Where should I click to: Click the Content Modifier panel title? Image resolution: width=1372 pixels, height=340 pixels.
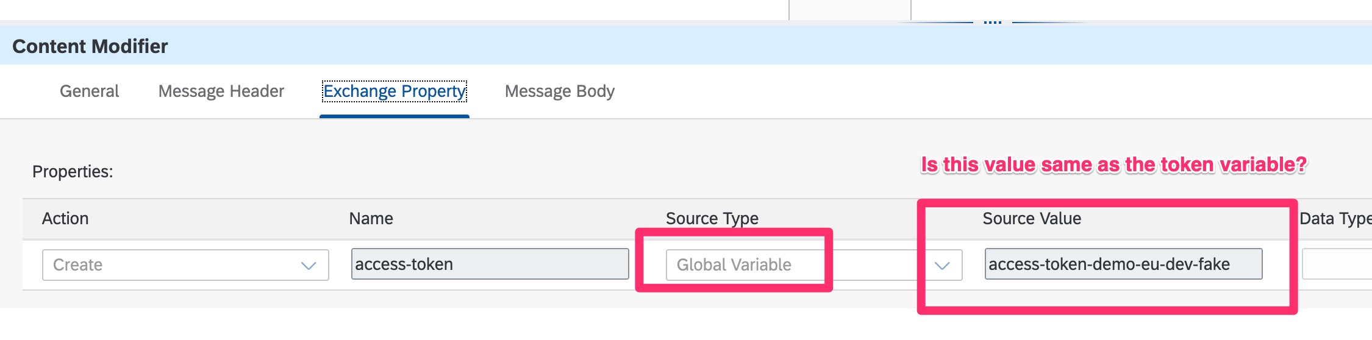coord(90,46)
